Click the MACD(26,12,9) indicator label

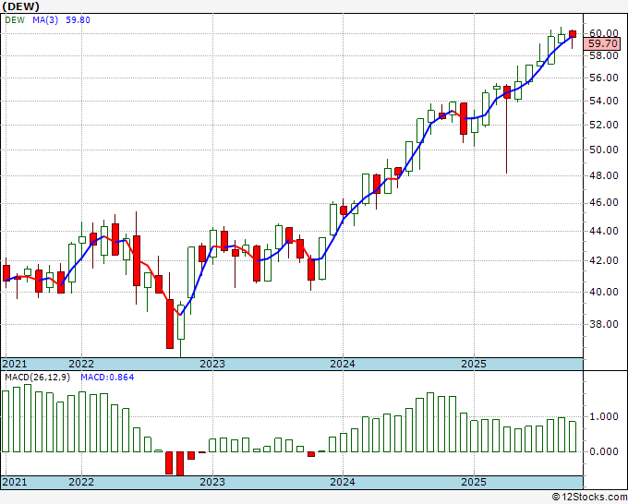point(37,378)
